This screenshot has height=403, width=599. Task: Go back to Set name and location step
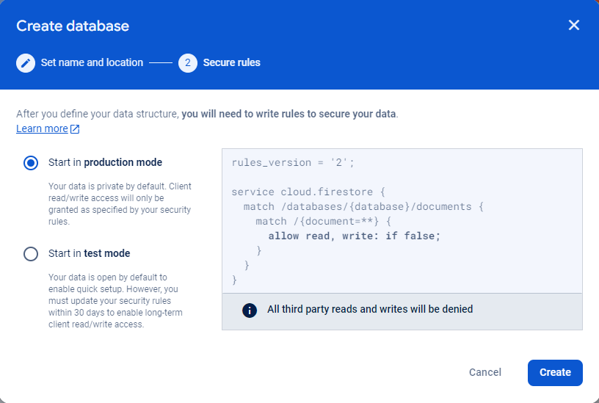point(92,63)
